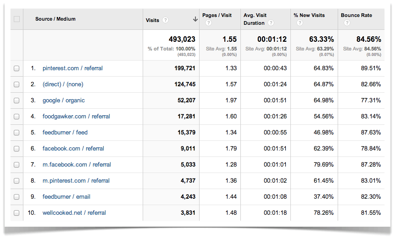Screen dimensions: 395x240
Task: Open the pinterest.com / referral link
Action: [72, 68]
